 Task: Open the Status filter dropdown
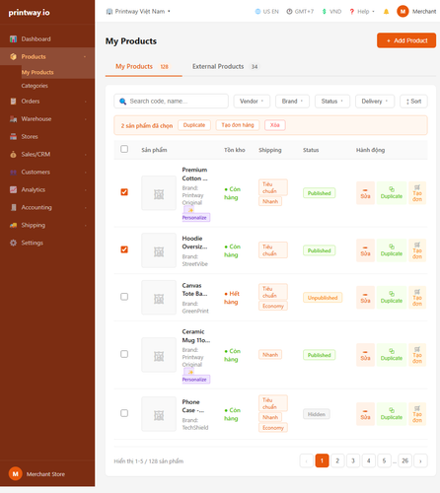coord(332,102)
